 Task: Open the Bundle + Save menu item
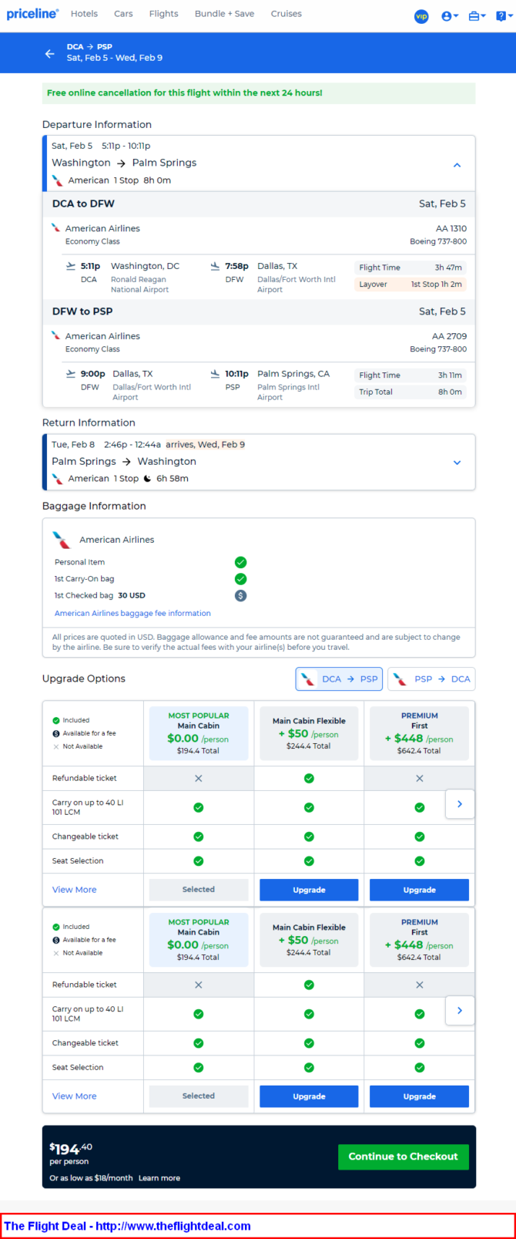[224, 14]
